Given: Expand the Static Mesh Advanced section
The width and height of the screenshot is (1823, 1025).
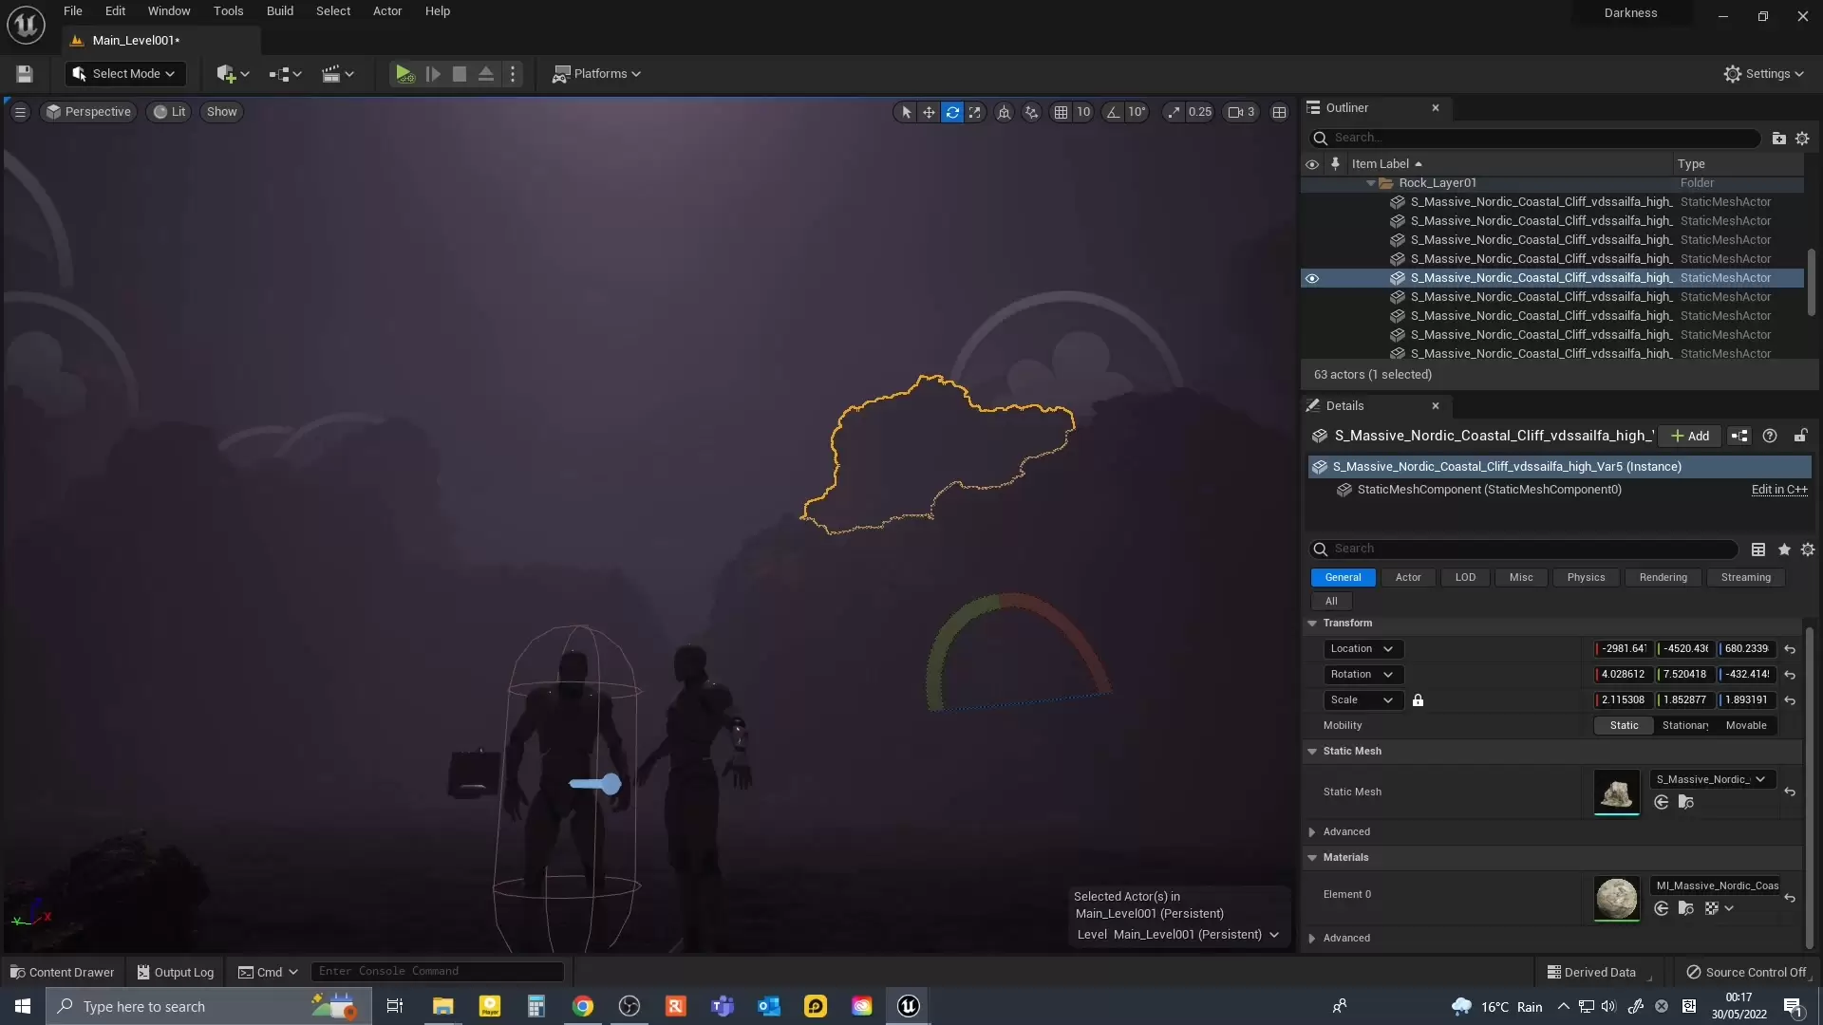Looking at the screenshot, I should 1312,832.
